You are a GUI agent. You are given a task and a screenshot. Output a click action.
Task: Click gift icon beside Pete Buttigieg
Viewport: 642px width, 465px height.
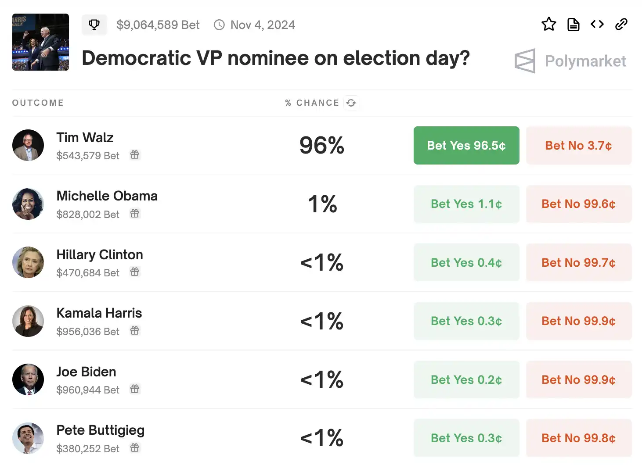click(x=135, y=448)
